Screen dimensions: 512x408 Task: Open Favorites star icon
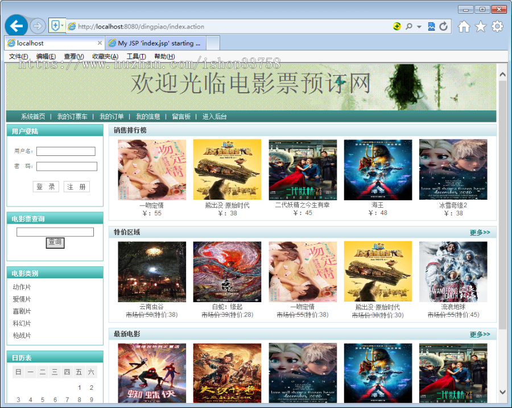pyautogui.click(x=481, y=26)
